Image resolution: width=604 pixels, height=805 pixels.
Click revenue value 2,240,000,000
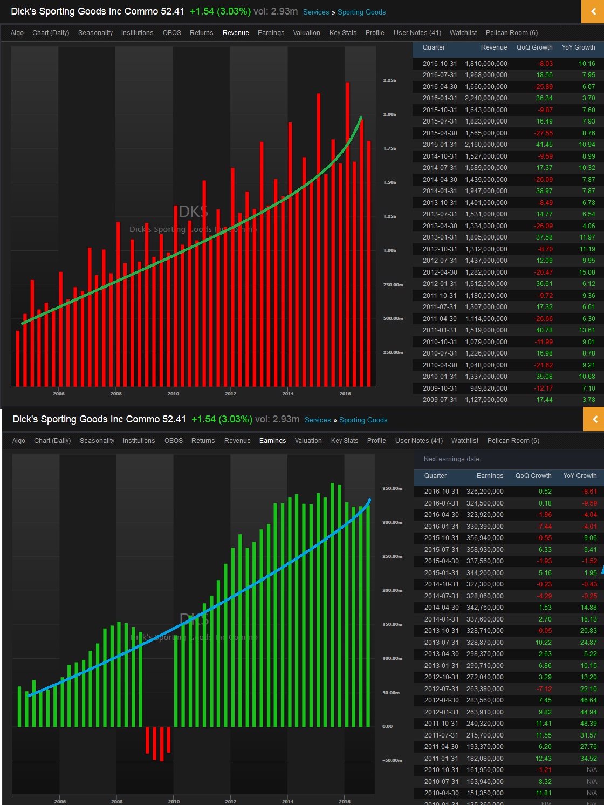pyautogui.click(x=486, y=98)
